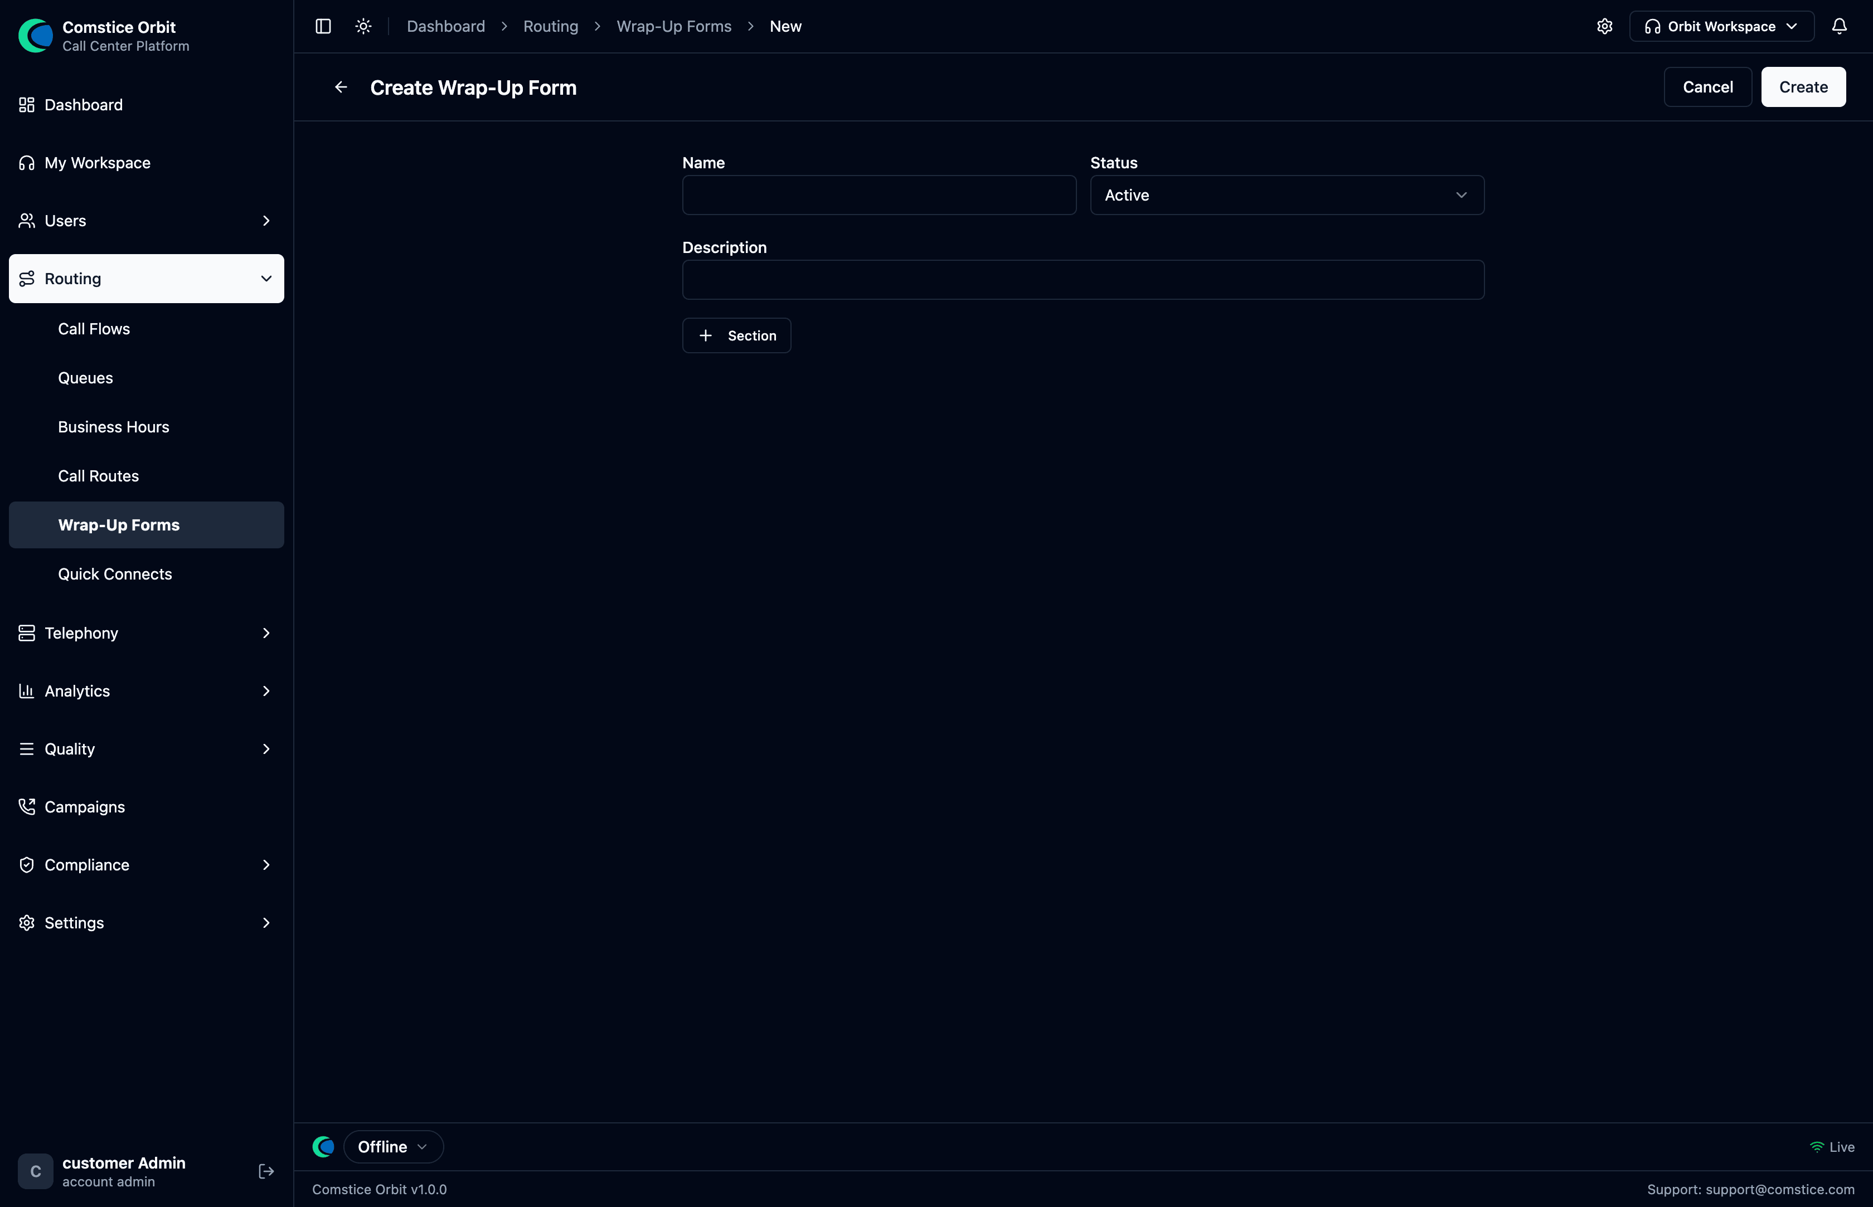Screen dimensions: 1873x1207
Task: Click the New breadcrumb item
Action: pyautogui.click(x=785, y=27)
